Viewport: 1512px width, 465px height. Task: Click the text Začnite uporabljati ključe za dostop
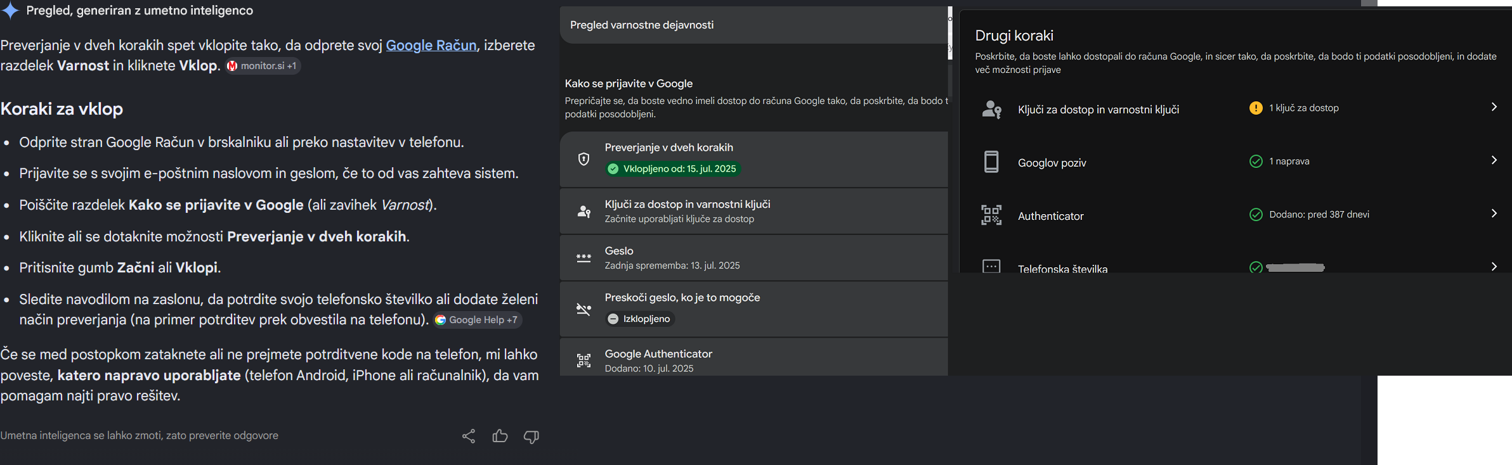point(679,219)
